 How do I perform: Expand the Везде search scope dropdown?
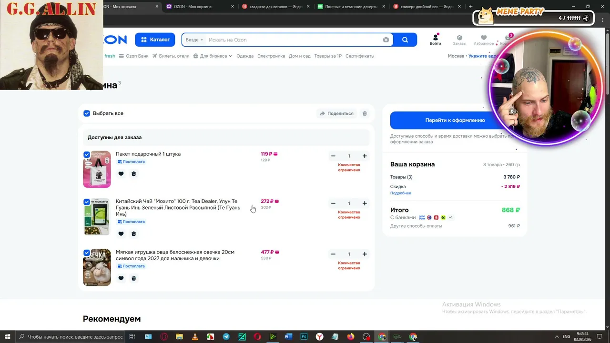tap(194, 40)
